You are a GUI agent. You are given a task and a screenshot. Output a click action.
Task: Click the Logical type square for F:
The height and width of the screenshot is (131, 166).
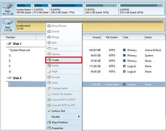pyautogui.click(x=124, y=66)
